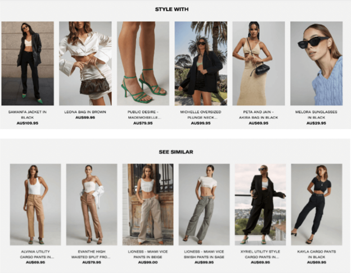This screenshot has width=351, height=273.
Task: Open the Samanfa Jacket in Black photo
Action: [28, 64]
